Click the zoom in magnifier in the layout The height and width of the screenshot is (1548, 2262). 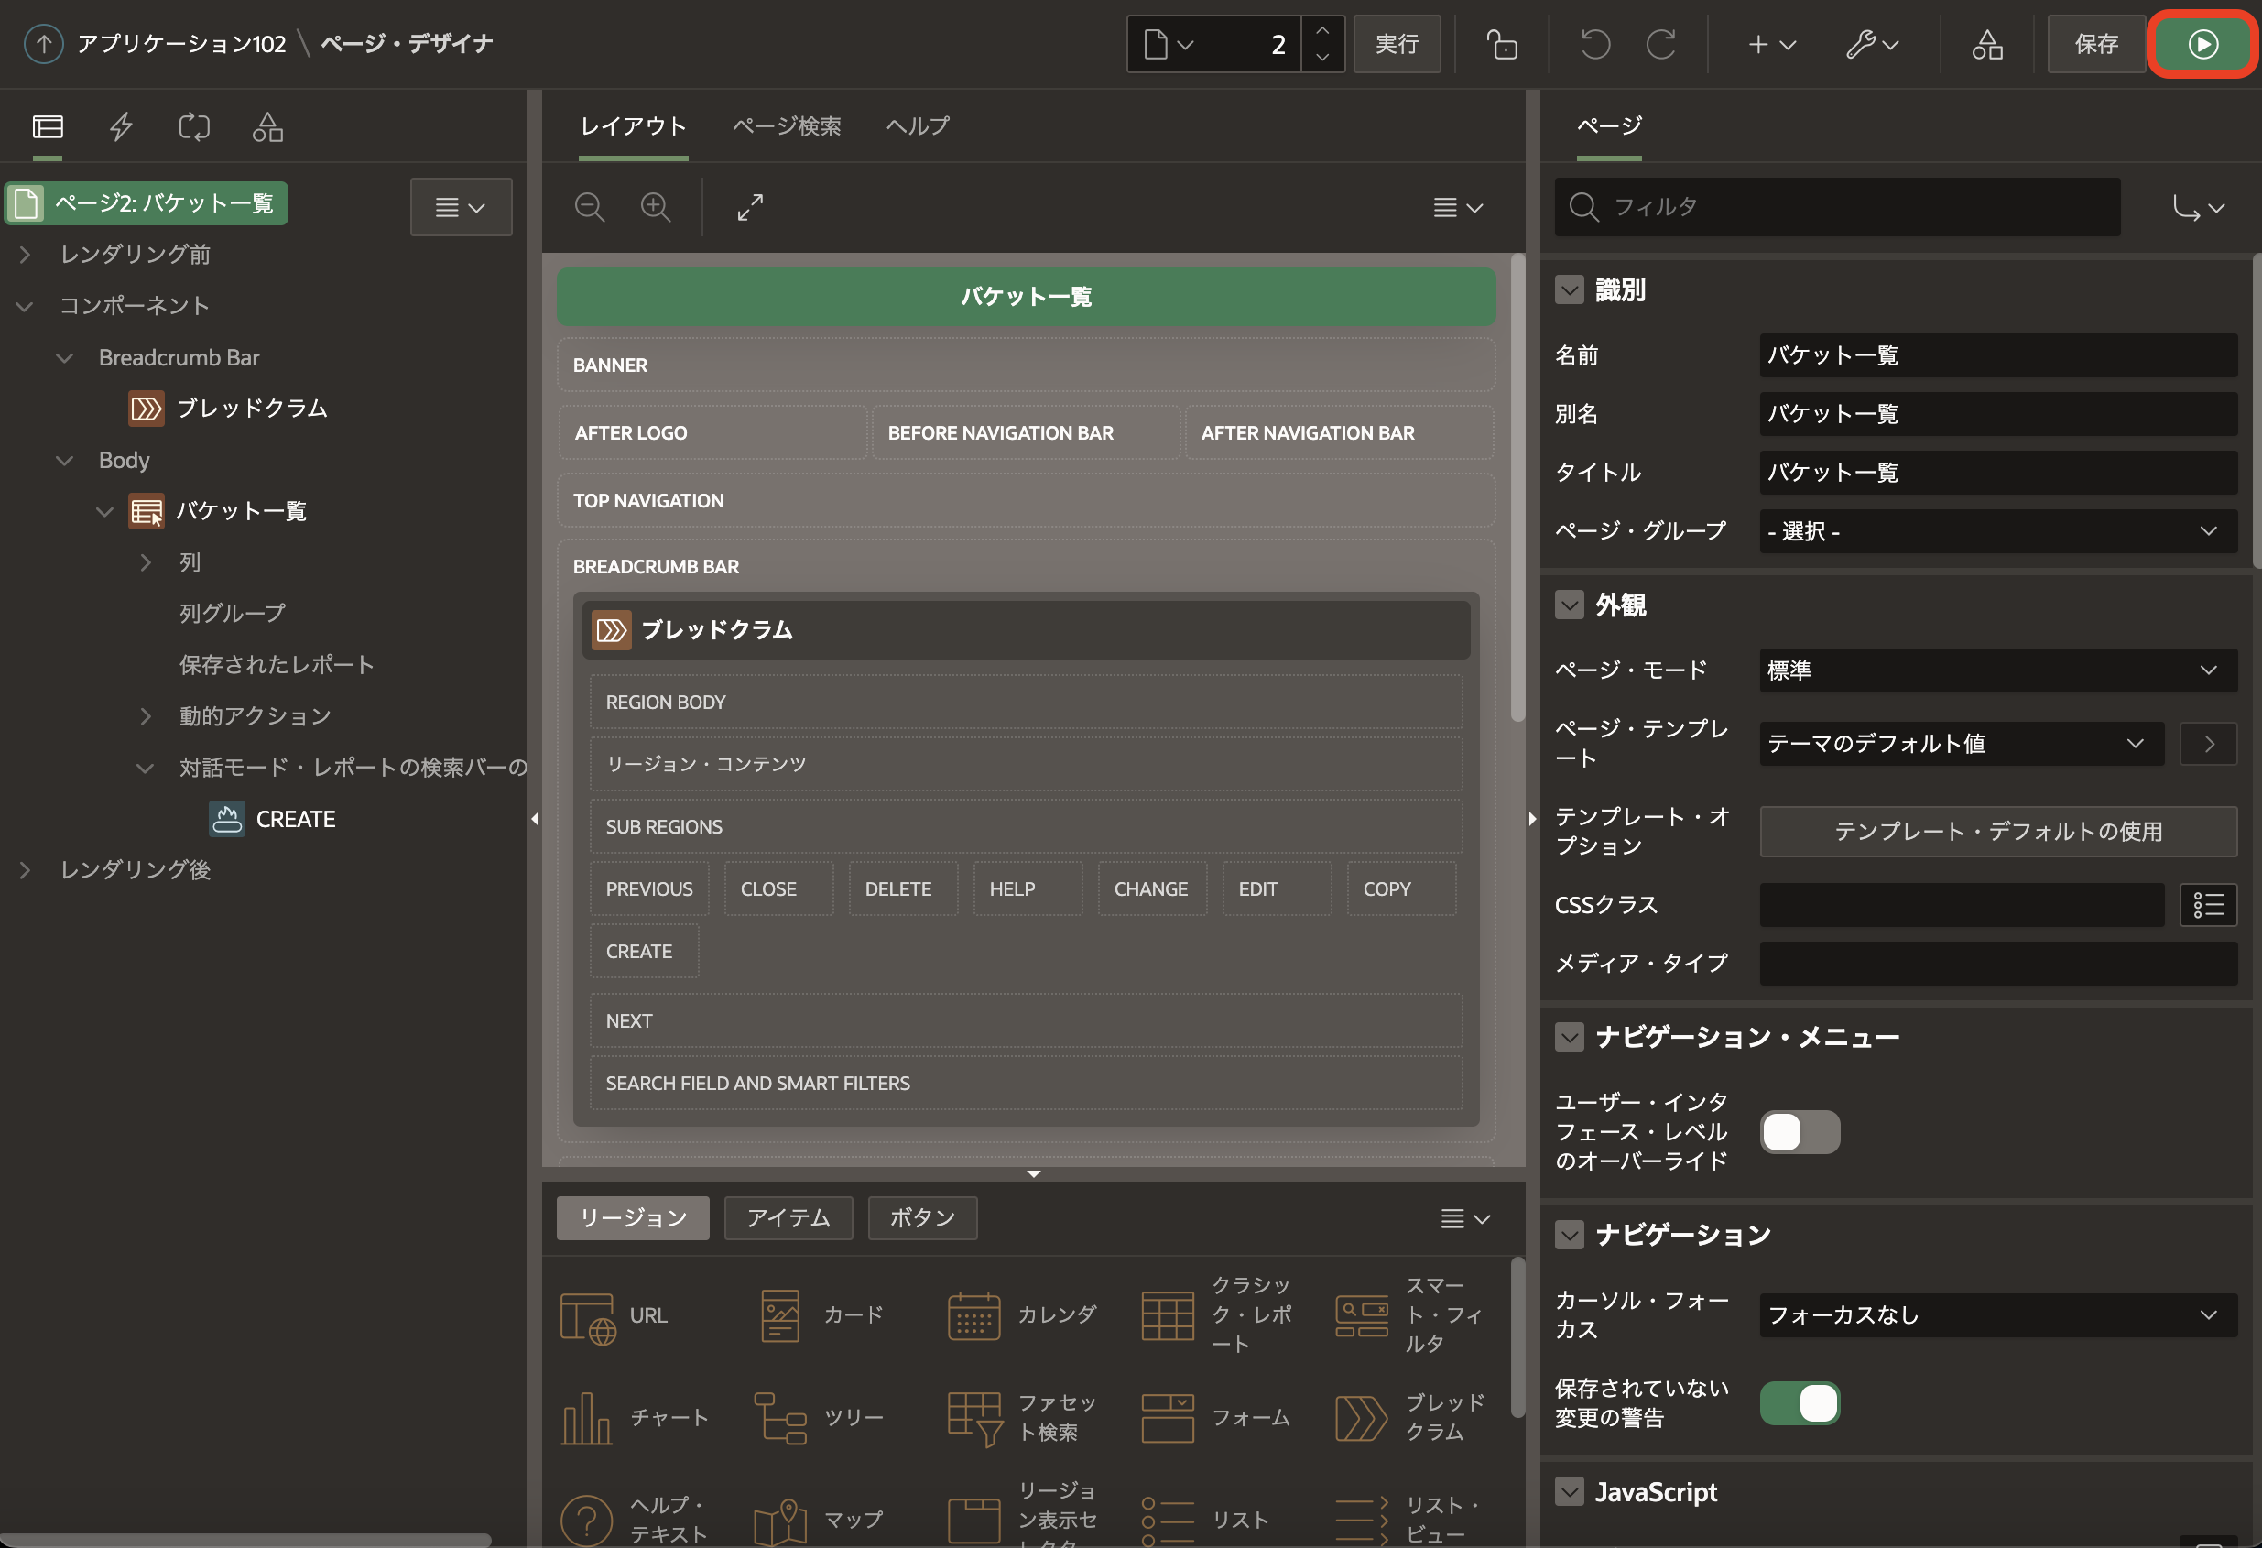point(655,206)
